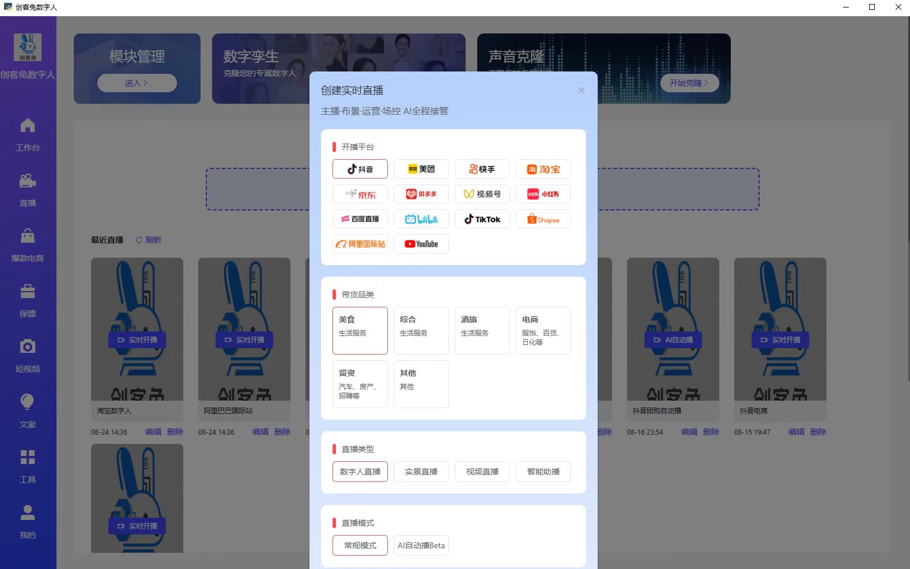The image size is (910, 569).
Task: Select the Douyin (抖音) platform option
Action: tap(360, 169)
